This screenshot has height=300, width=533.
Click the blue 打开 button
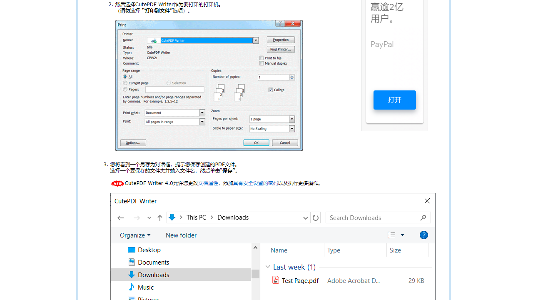coord(394,100)
